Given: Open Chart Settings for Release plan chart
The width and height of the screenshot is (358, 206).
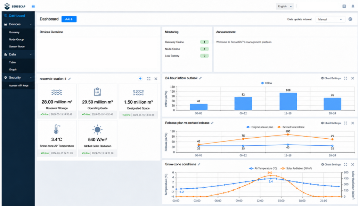Looking at the screenshot, I should pyautogui.click(x=331, y=123).
